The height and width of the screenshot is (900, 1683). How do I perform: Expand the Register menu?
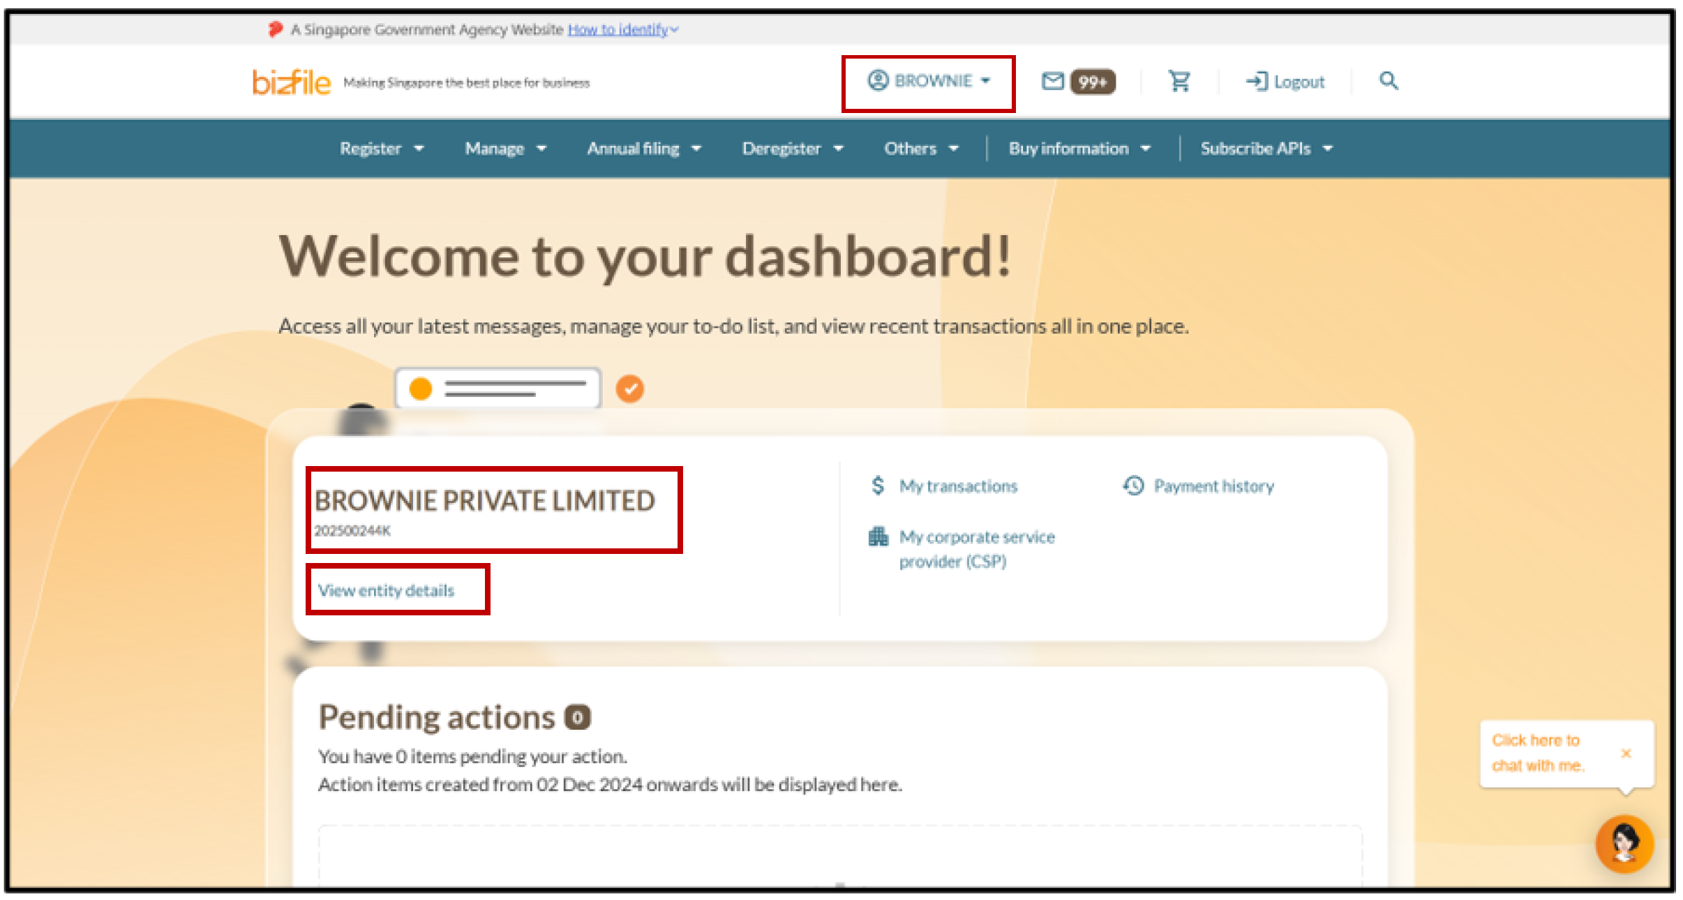381,149
